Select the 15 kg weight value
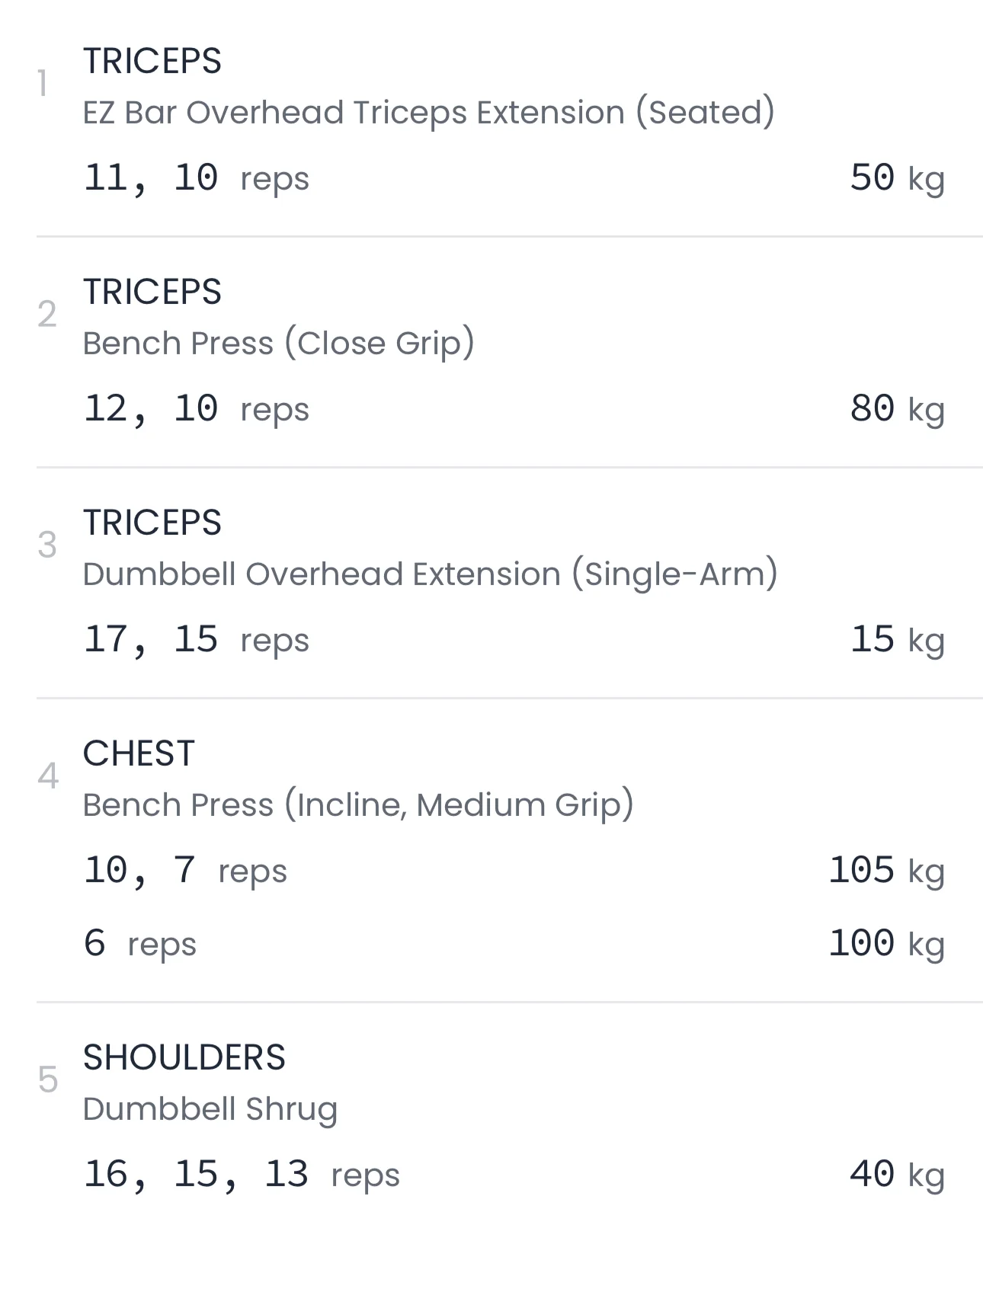 (x=897, y=640)
